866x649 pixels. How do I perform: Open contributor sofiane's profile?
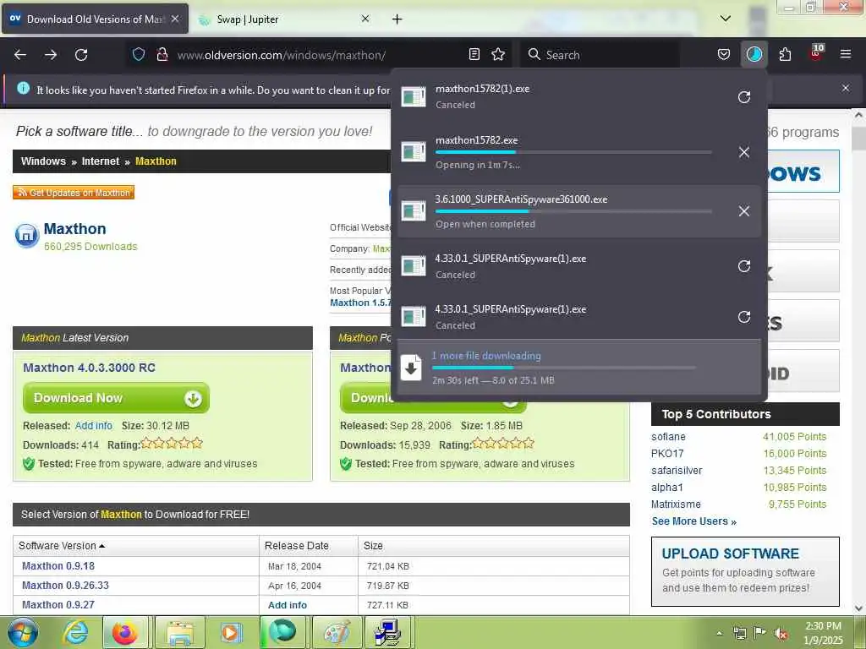[x=668, y=437]
